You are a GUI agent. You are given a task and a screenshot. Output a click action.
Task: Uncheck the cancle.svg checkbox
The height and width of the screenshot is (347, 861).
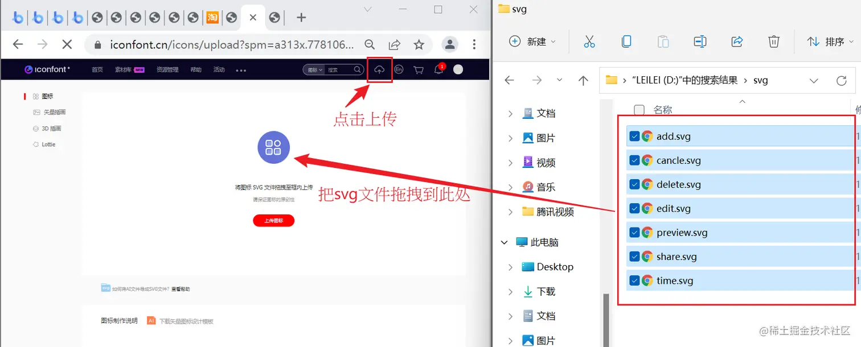pos(634,160)
